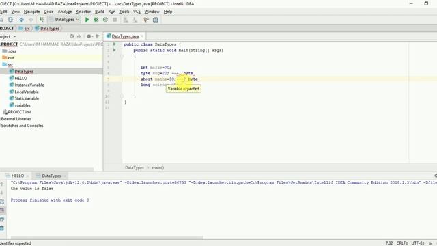The width and height of the screenshot is (437, 246).
Task: Click the 7:32 cursor position indicator
Action: [x=389, y=243]
